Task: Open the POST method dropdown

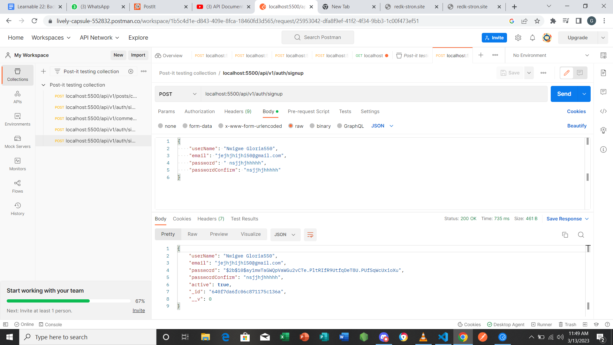Action: pyautogui.click(x=178, y=94)
